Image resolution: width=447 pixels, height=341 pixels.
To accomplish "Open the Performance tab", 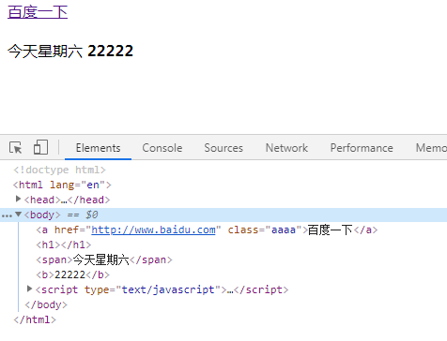I will click(x=362, y=148).
